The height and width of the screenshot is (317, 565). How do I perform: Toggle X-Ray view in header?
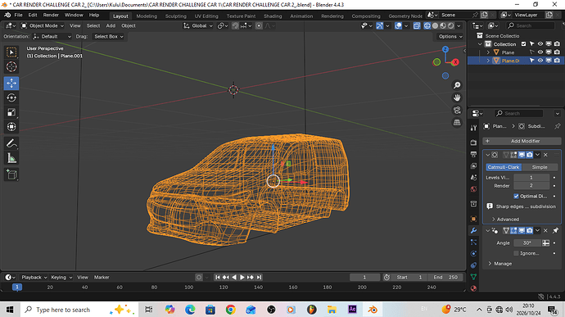click(417, 25)
